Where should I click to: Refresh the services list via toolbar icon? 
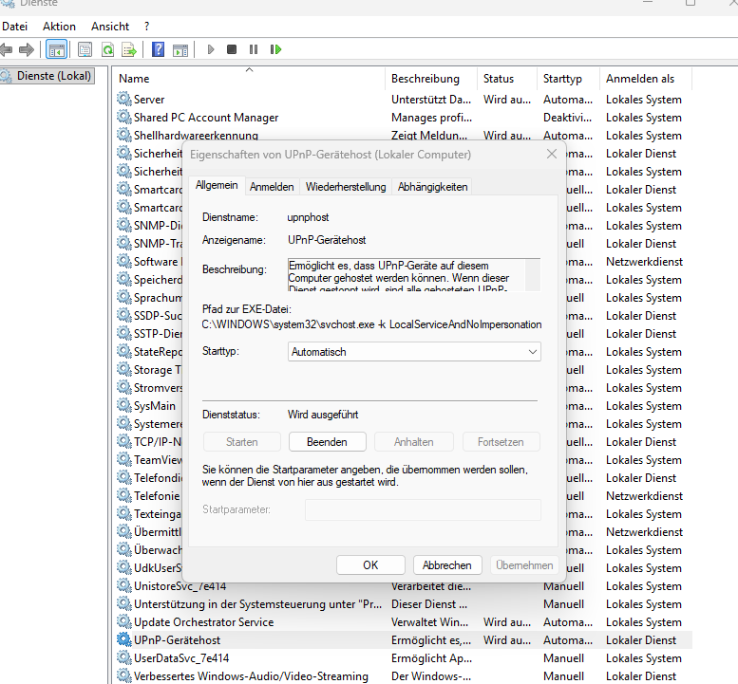107,49
